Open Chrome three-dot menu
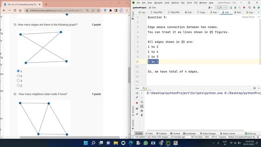 pyautogui.click(x=127, y=10)
